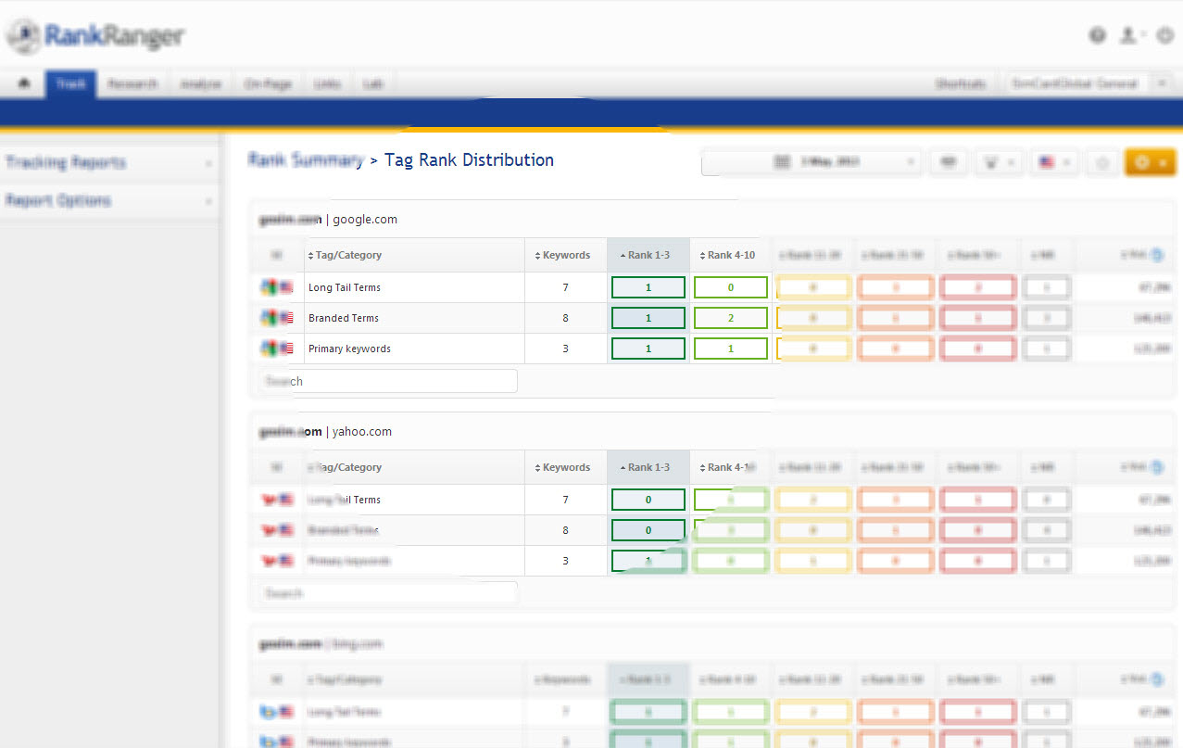Screen dimensions: 1183x748
Task: Click the yahoo.com table Search field
Action: point(388,593)
